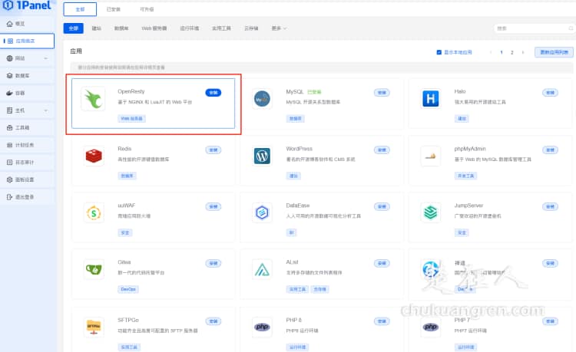
Task: Click the OpenResty green bird icon
Action: pos(93,99)
